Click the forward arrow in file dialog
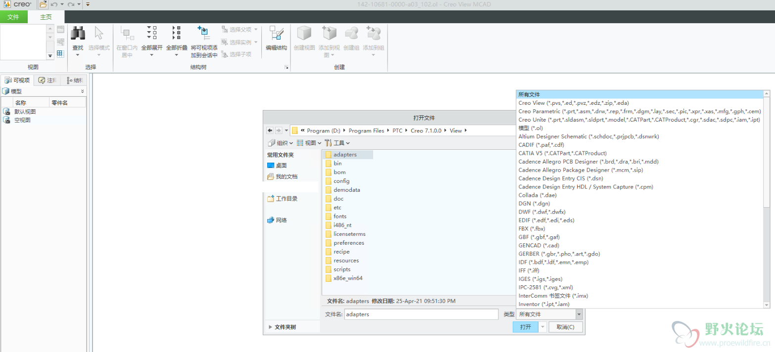Viewport: 775px width, 352px height. 279,131
